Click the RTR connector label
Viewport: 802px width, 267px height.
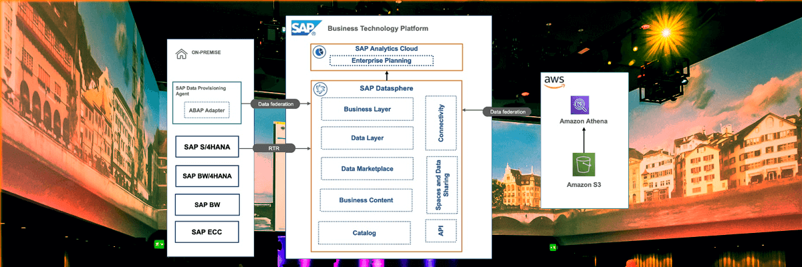[274, 148]
